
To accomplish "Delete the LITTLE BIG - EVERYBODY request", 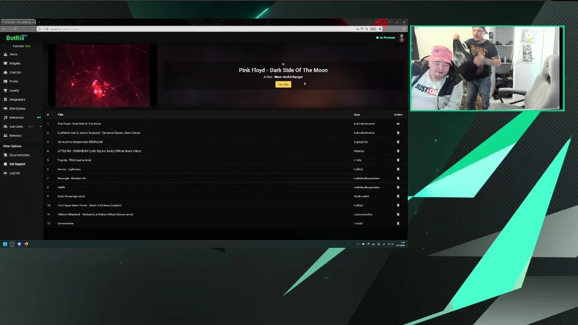I will (x=398, y=151).
